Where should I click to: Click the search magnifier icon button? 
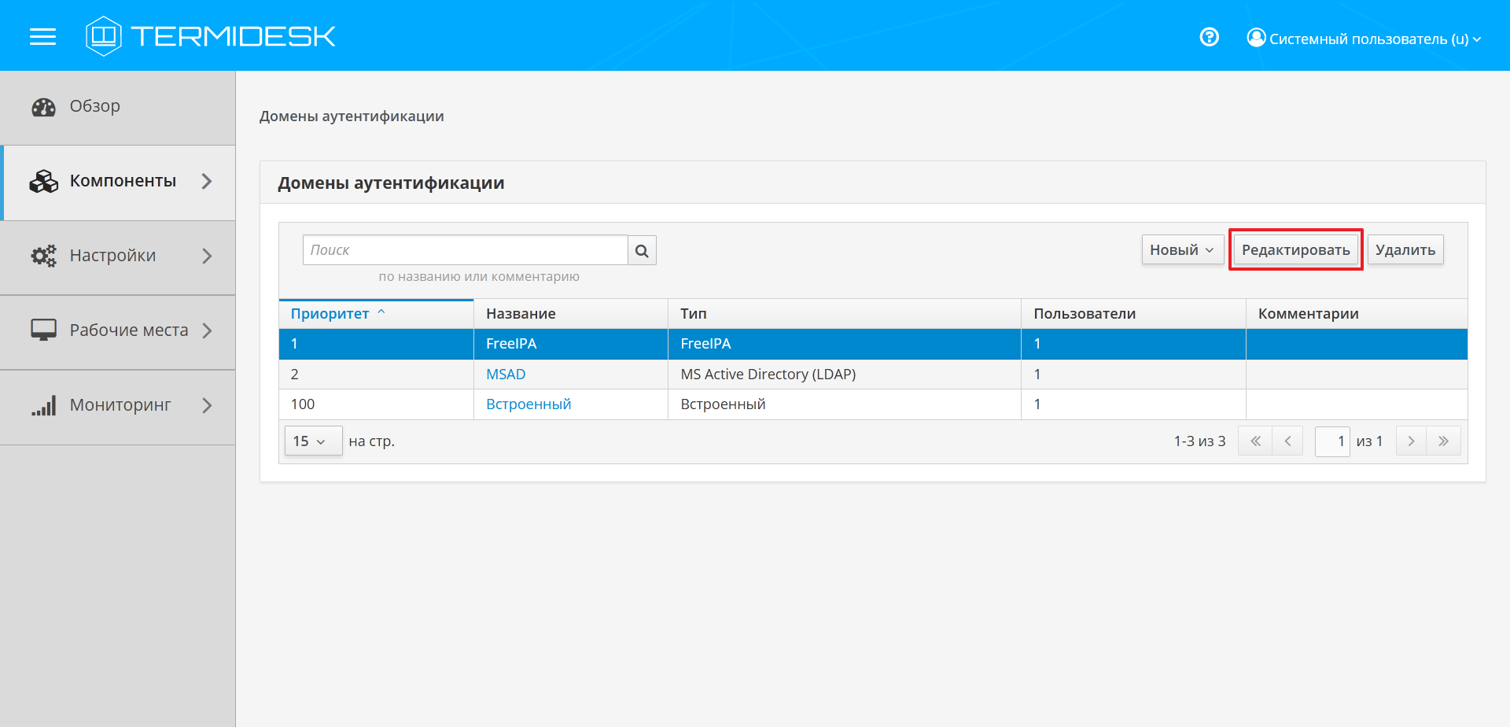click(x=642, y=250)
